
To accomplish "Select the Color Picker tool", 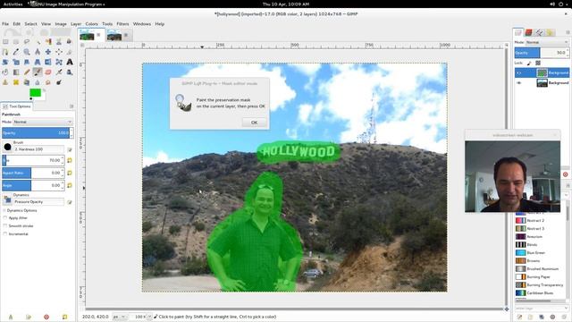I will [x=16, y=52].
